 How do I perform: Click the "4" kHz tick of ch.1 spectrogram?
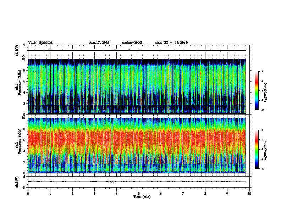25,93
